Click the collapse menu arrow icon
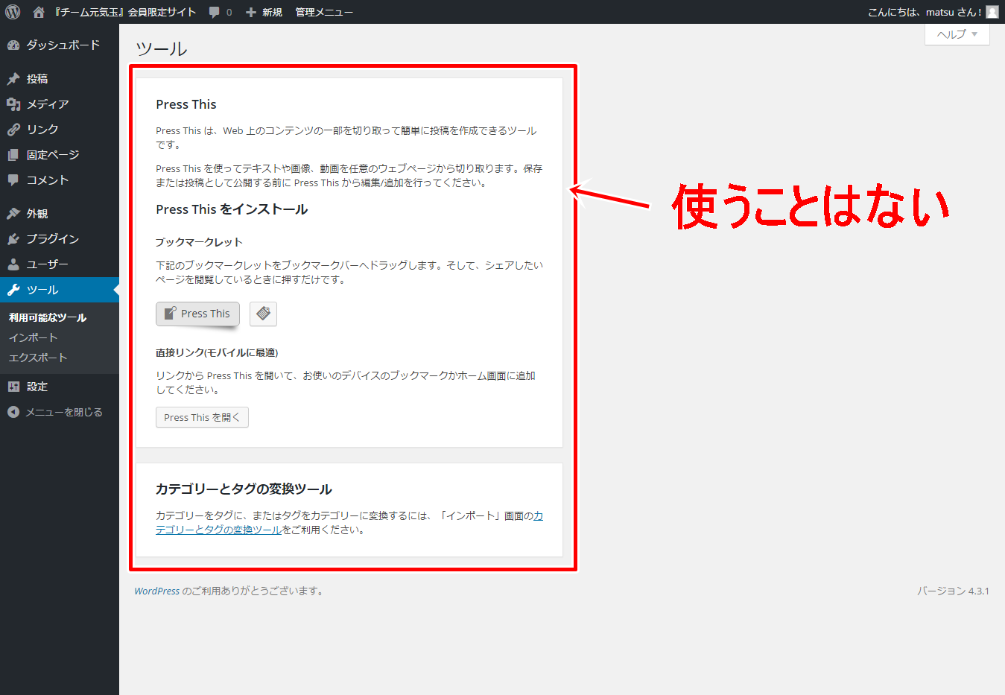1005x695 pixels. pos(13,412)
